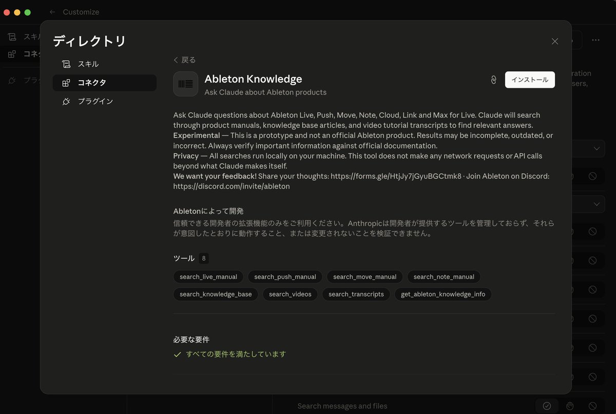Click the scroll icon beside スキル in the dialog
Image resolution: width=616 pixels, height=414 pixels.
click(x=66, y=64)
